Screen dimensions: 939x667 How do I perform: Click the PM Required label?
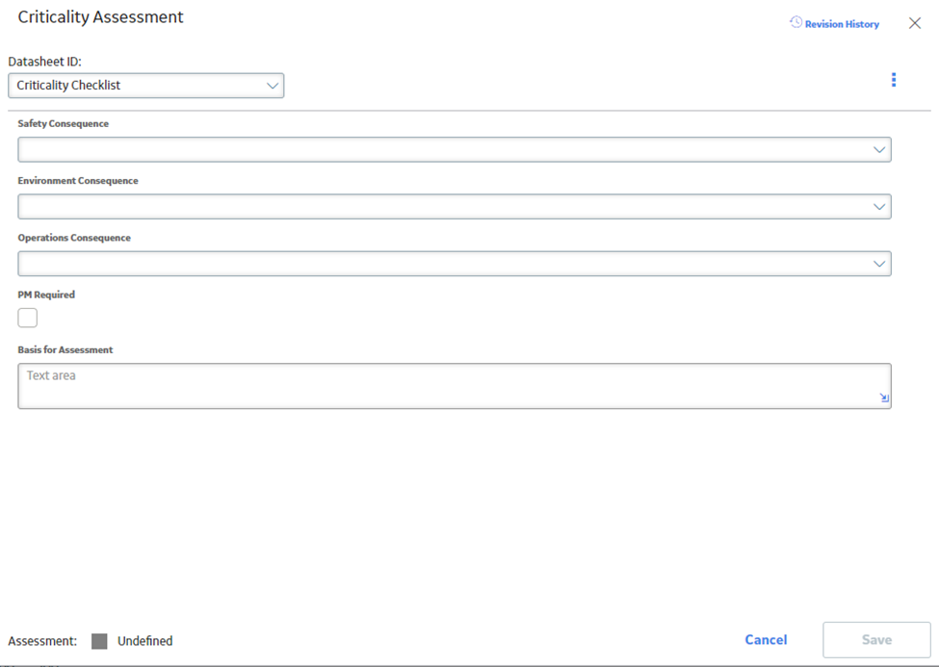point(46,295)
